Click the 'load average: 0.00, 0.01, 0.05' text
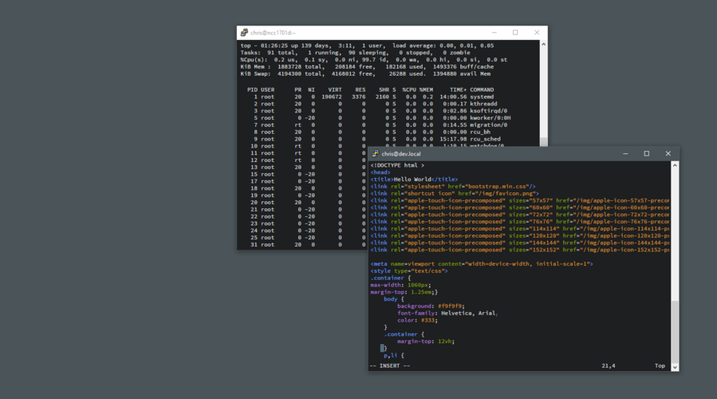The image size is (717, 399). 443,45
